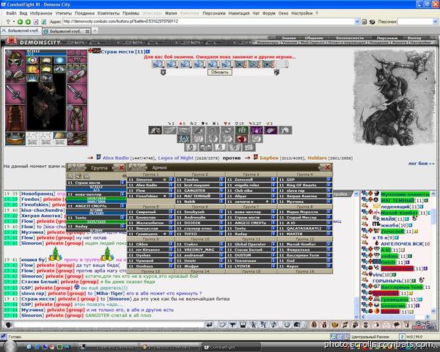Open Анкета link in game submenu
Image resolution: width=440 pixels, height=352 pixels.
click(x=399, y=43)
